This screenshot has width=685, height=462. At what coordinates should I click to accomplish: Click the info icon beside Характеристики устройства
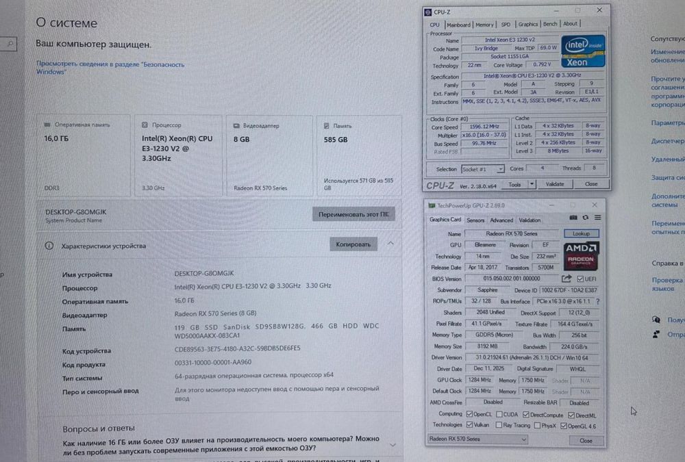click(x=49, y=246)
